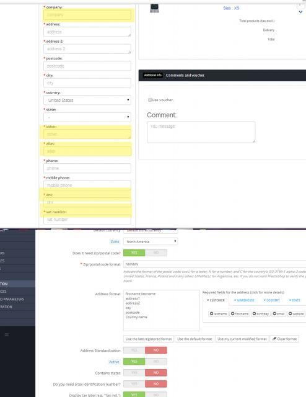This screenshot has height=397, width=306.
Task: Open the ADVANCED PARAMETERS sidebar menu
Action: point(12,299)
